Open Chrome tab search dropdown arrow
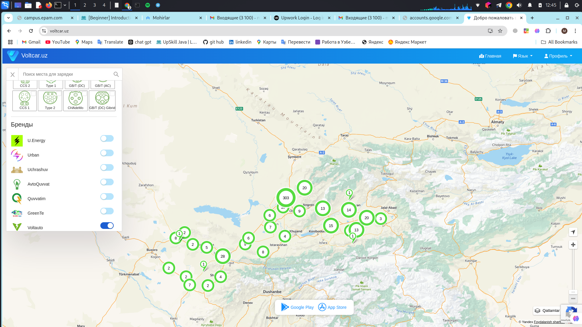The width and height of the screenshot is (582, 327). click(8, 18)
